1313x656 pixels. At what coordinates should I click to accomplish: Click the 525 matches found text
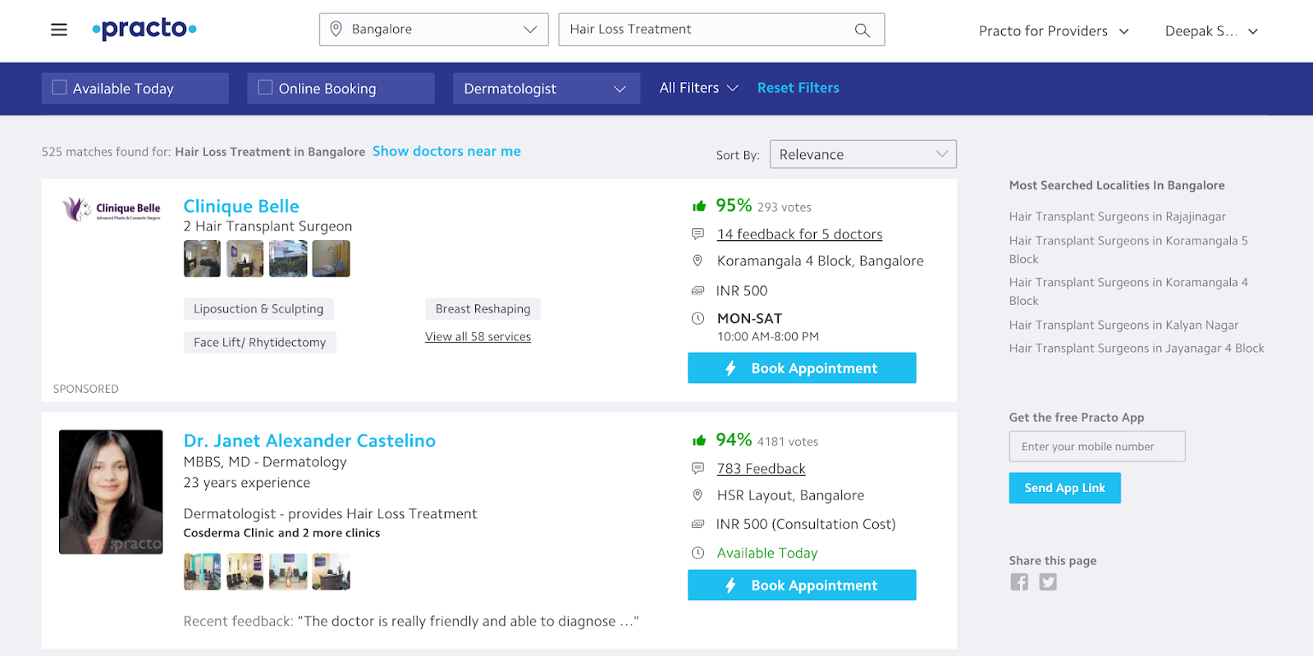[x=204, y=152]
